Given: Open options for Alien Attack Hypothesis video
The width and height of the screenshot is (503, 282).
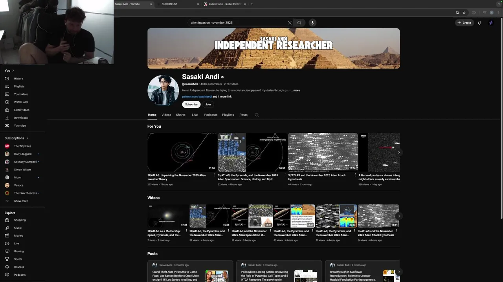Looking at the screenshot, I should [x=355, y=175].
